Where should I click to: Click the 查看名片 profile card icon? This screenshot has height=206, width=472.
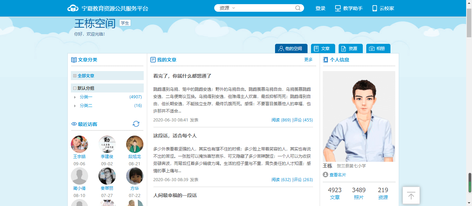click(325, 175)
